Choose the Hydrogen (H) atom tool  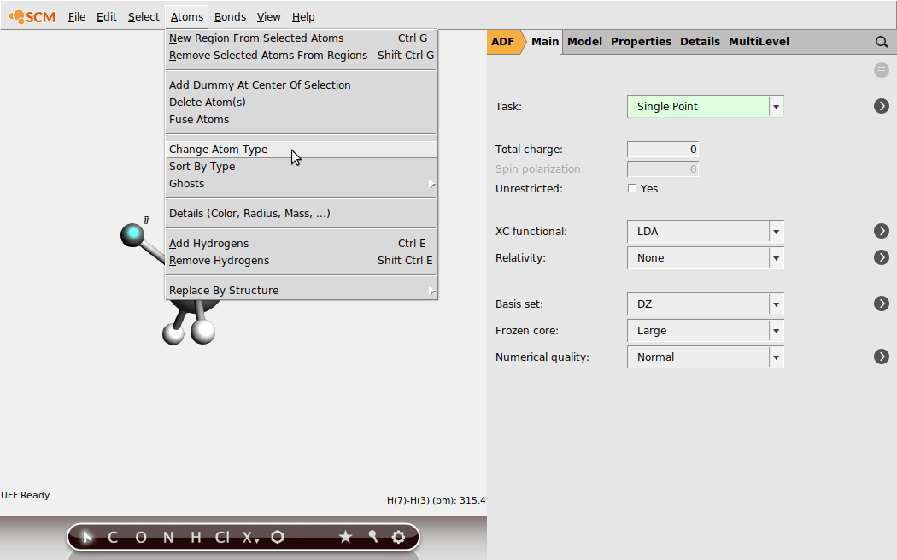point(196,537)
